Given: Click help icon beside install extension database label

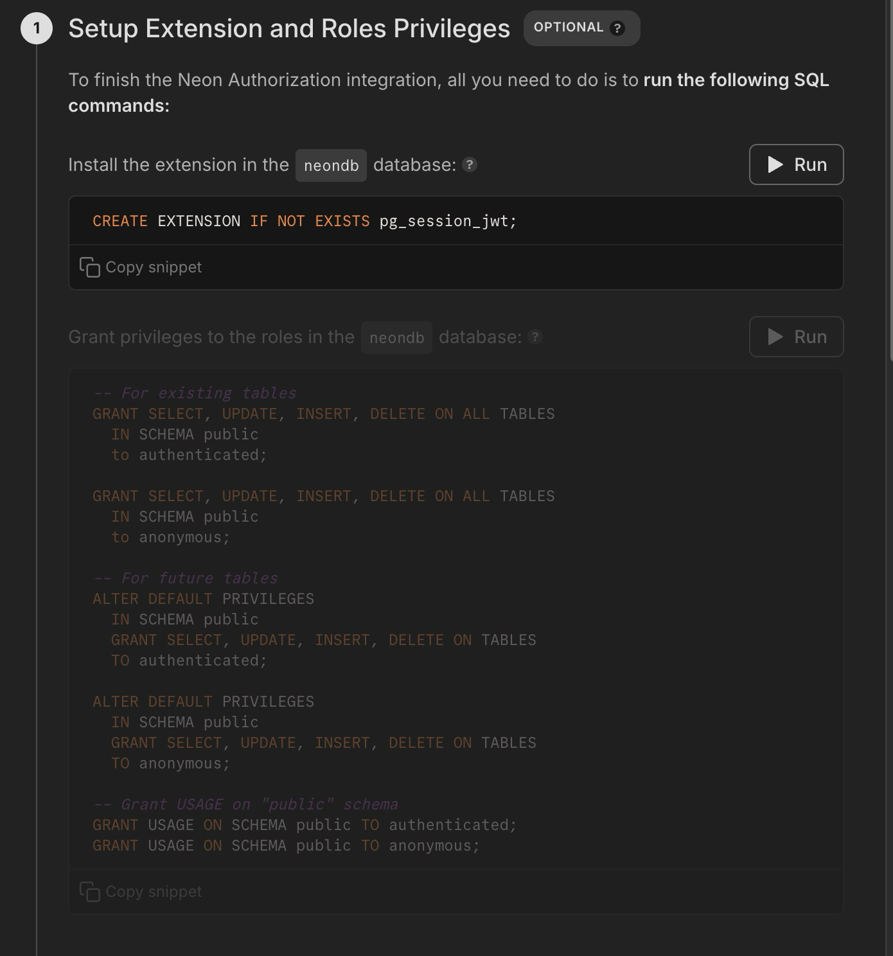Looking at the screenshot, I should (470, 165).
